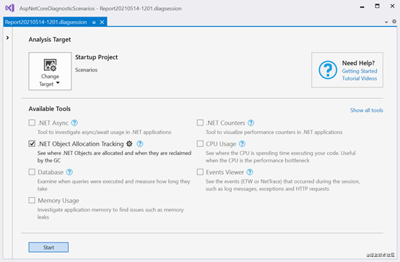Image resolution: width=400 pixels, height=262 pixels.
Task: Click the Scenarios startup project name
Action: coord(86,70)
